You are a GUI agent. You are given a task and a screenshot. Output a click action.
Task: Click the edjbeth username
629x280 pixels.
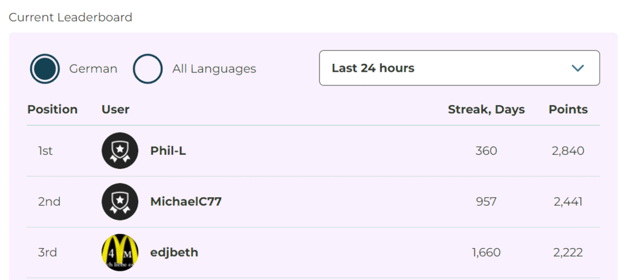pos(174,252)
